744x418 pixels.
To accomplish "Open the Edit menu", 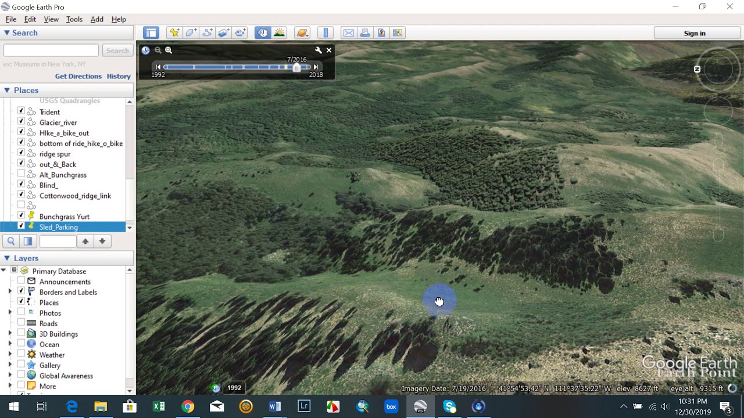I will pos(30,19).
